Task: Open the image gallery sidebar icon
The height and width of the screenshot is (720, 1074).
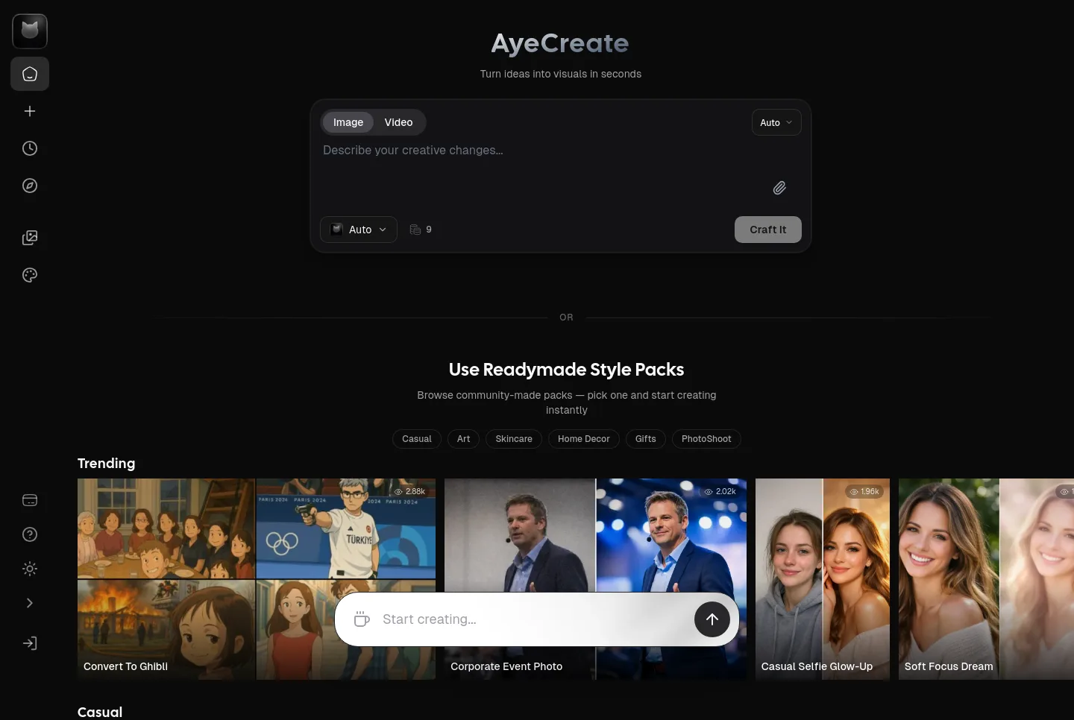Action: click(x=30, y=238)
